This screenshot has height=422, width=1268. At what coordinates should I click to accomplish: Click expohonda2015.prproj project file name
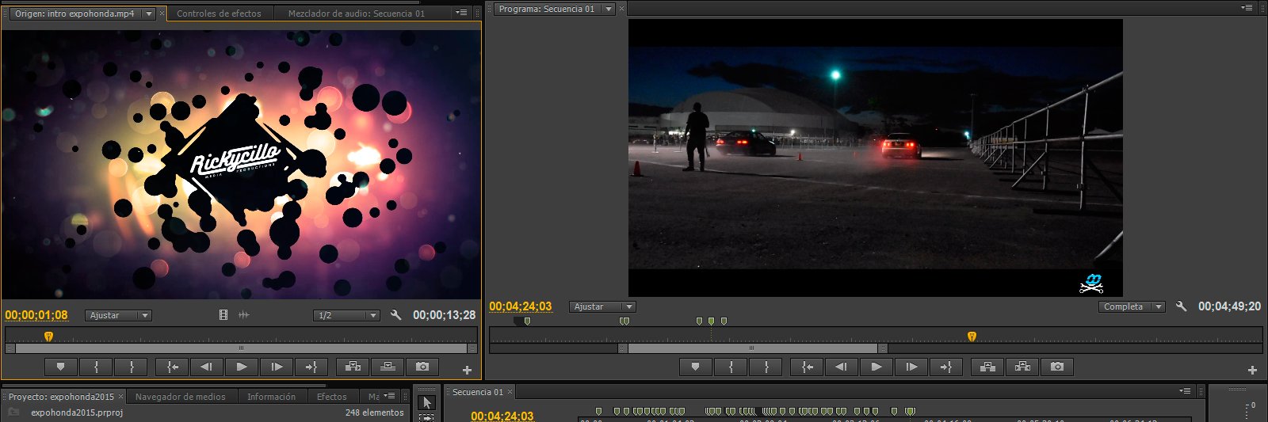click(x=77, y=412)
